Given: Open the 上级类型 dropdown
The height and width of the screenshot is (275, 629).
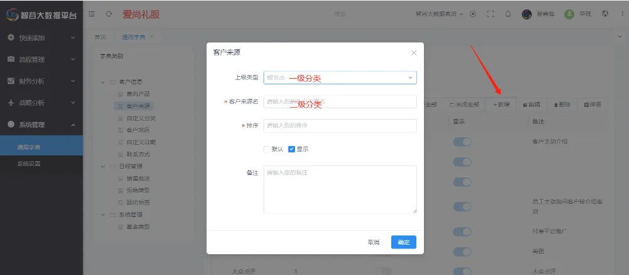Looking at the screenshot, I should (x=340, y=77).
